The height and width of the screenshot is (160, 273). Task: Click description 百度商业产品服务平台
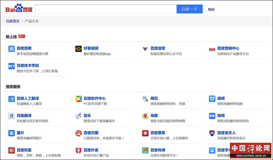(233, 54)
